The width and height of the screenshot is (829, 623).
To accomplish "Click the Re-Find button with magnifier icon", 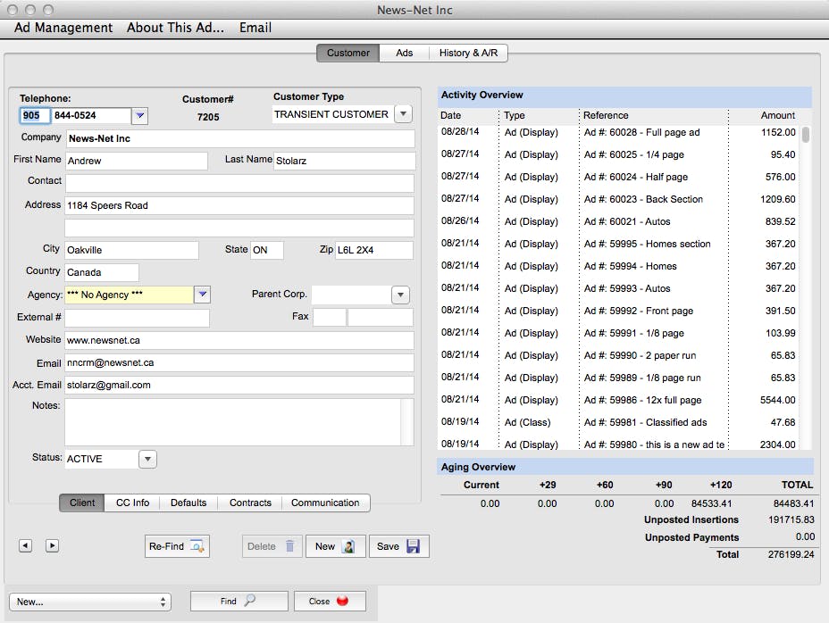I will (x=177, y=546).
